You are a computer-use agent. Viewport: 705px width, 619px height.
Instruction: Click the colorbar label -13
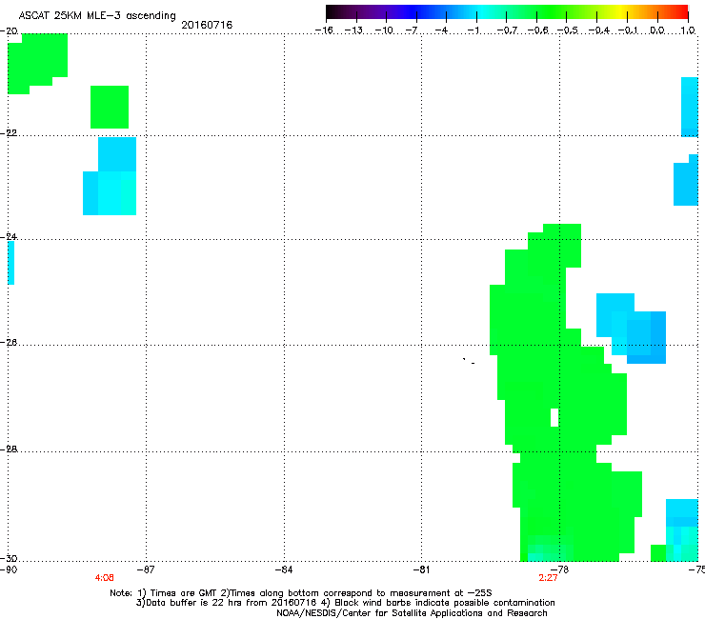pos(353,30)
